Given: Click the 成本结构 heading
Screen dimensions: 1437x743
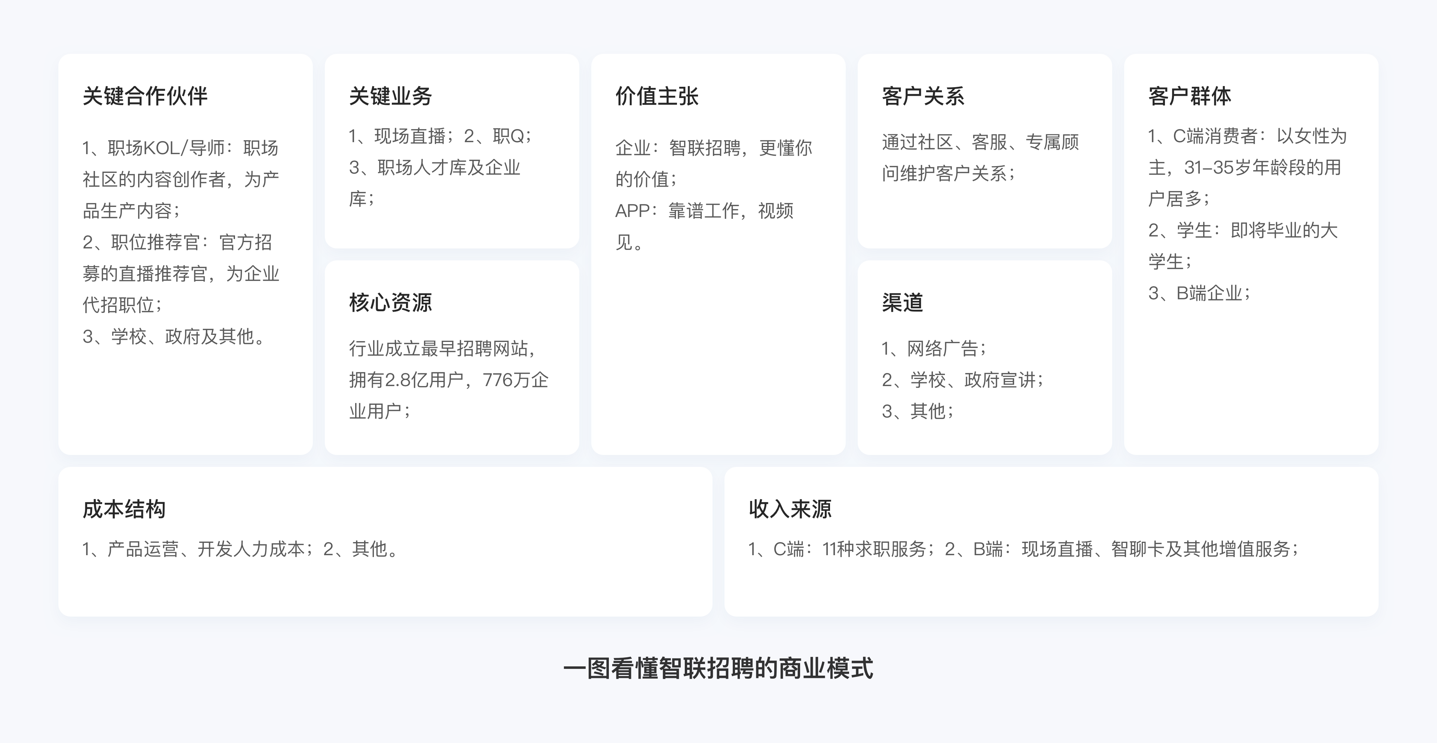Looking at the screenshot, I should pyautogui.click(x=124, y=509).
